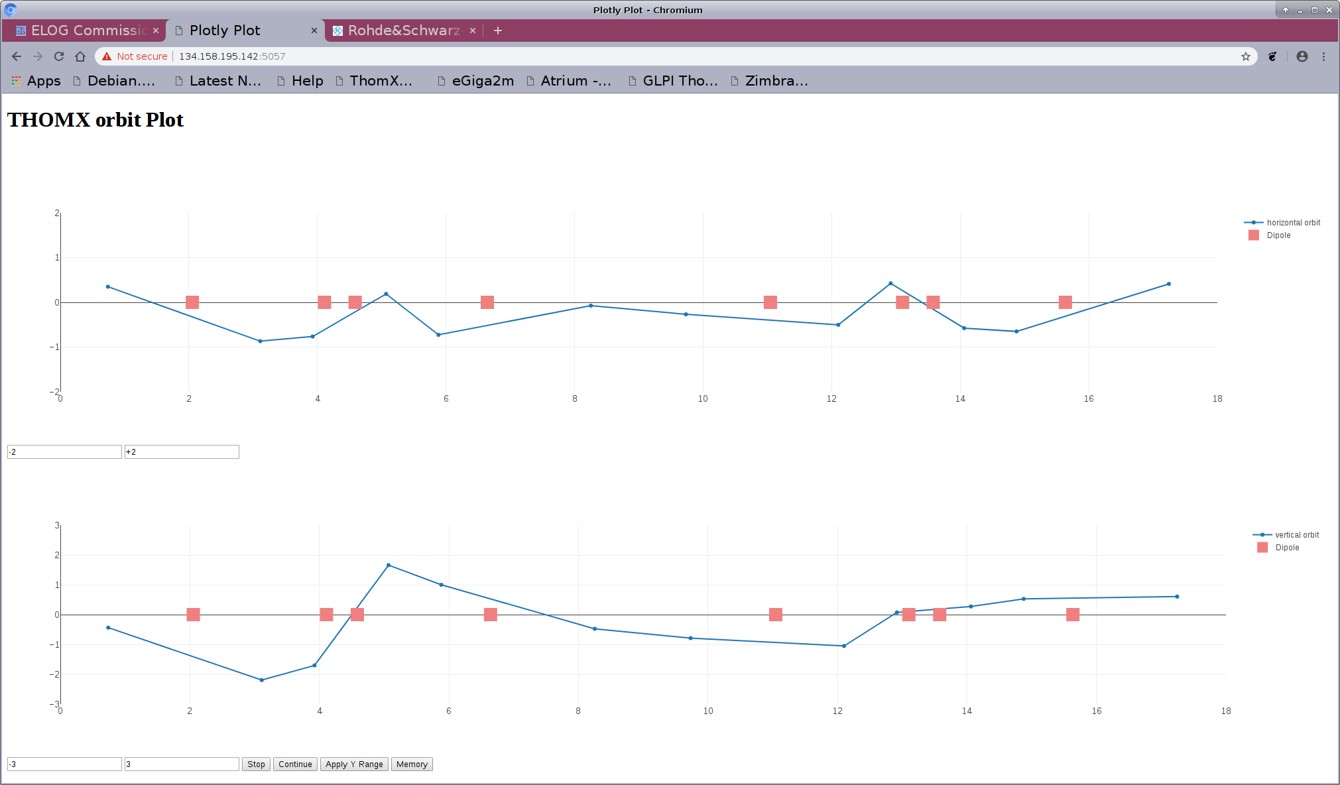Switch to the Rohde&Schwarz tab

tap(400, 30)
